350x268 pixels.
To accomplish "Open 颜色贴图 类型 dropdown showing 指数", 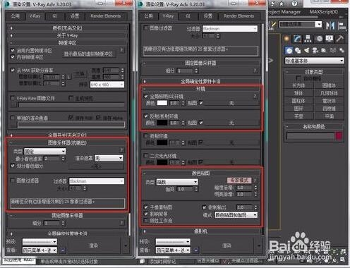I will click(177, 182).
